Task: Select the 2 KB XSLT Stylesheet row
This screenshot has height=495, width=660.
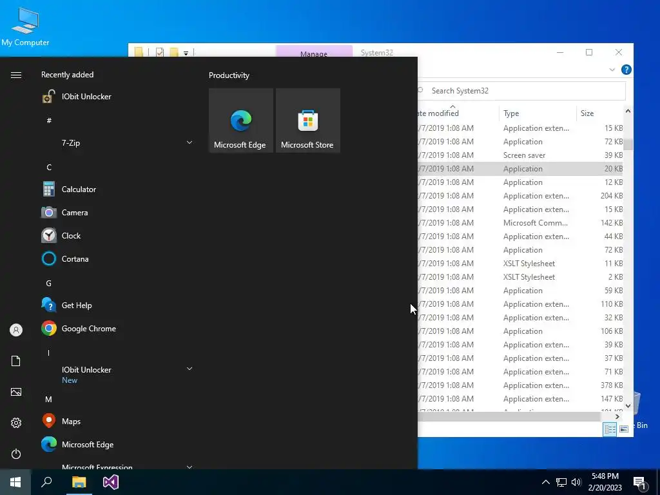Action: click(520, 277)
